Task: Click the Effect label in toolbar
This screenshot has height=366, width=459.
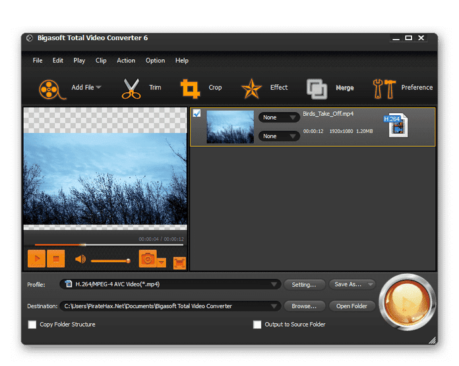Action: click(x=279, y=88)
